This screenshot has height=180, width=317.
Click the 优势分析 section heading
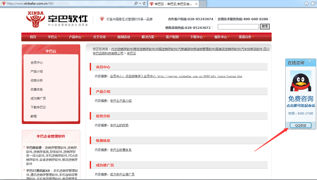[103, 116]
